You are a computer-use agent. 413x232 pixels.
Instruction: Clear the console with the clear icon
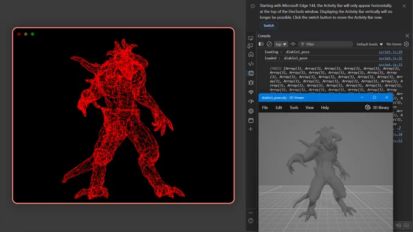click(269, 44)
